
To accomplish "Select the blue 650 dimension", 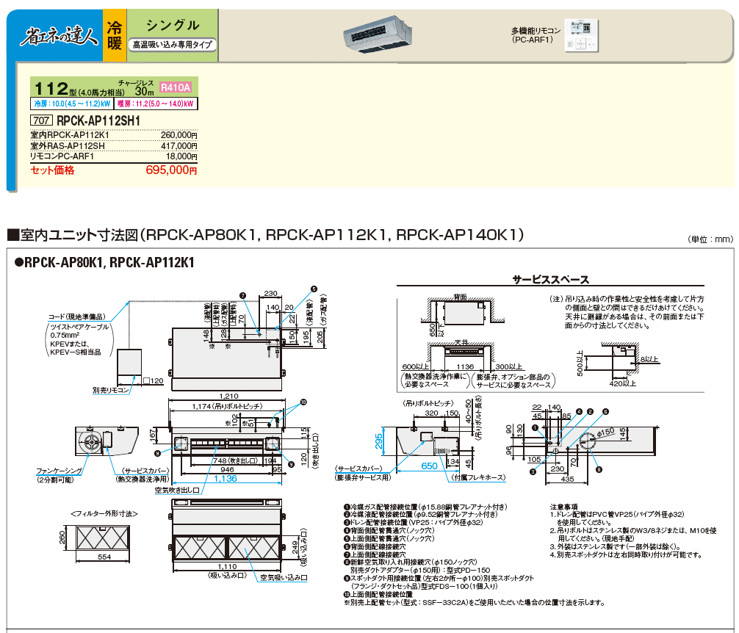I will [x=429, y=466].
